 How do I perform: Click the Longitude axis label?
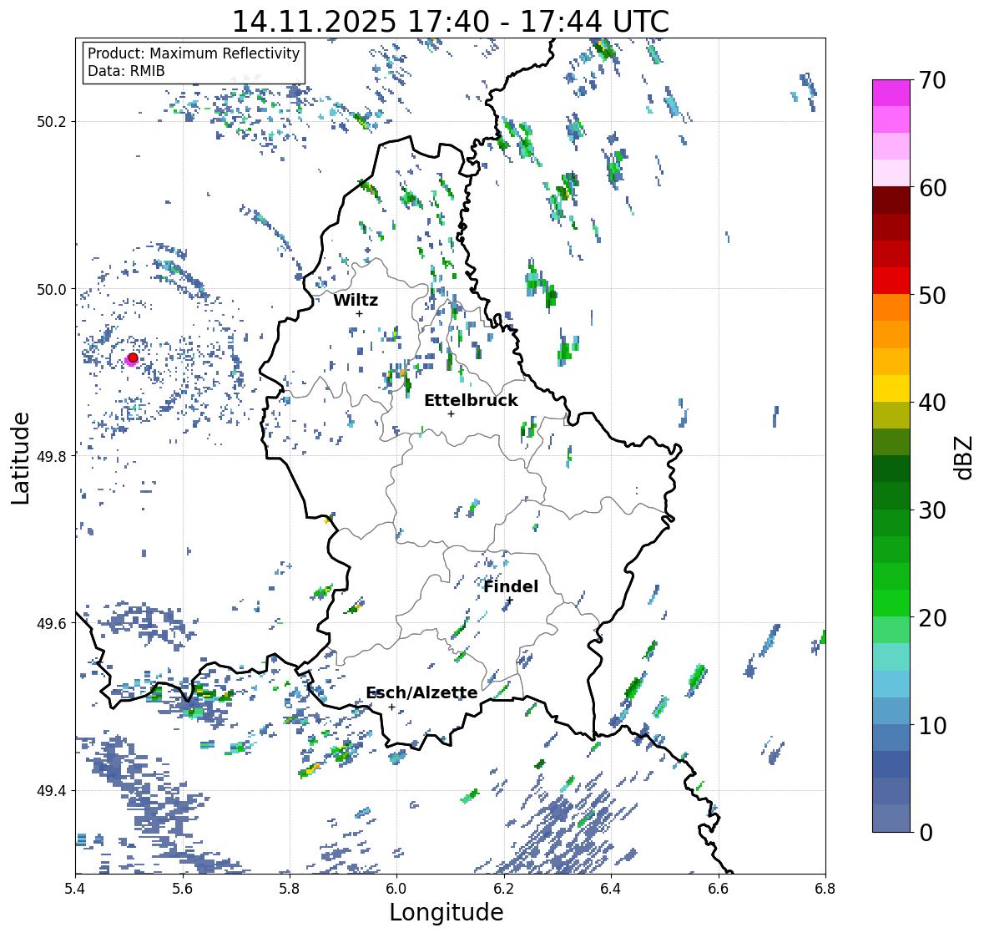tap(447, 912)
